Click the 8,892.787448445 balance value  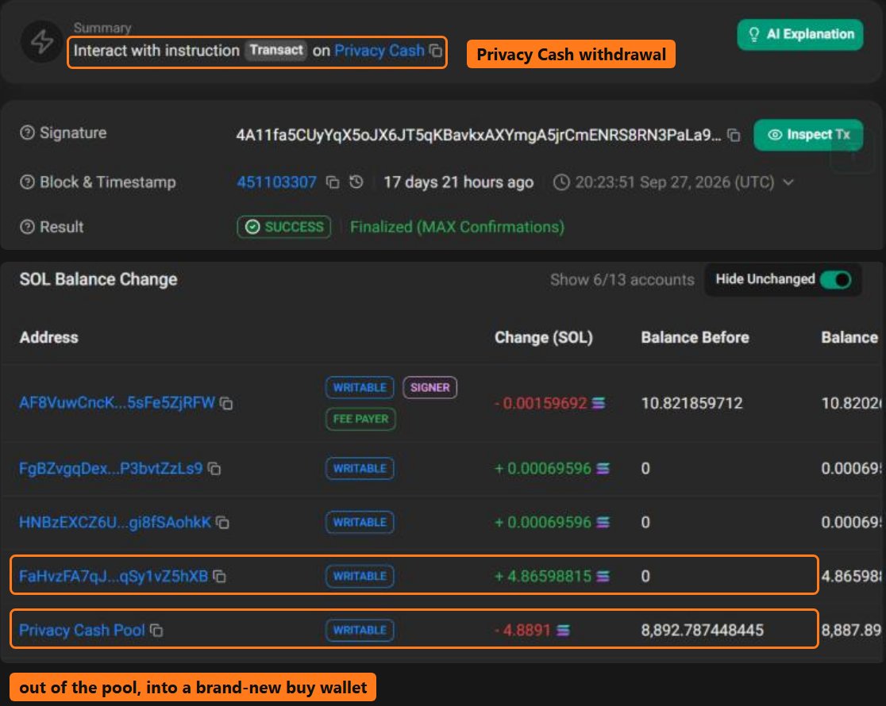coord(703,631)
